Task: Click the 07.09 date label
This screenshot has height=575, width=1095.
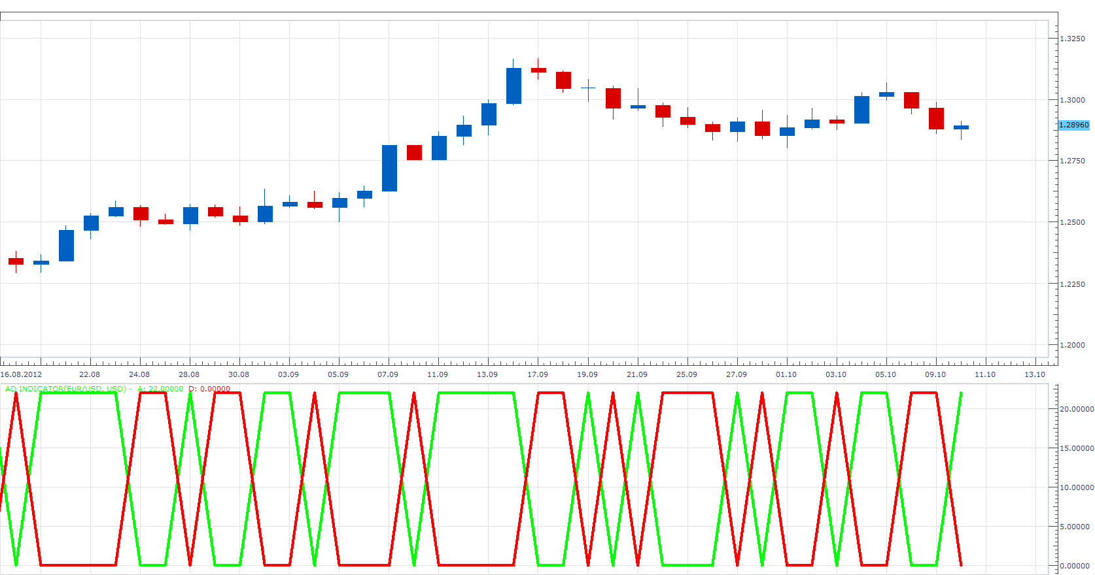Action: (x=388, y=374)
